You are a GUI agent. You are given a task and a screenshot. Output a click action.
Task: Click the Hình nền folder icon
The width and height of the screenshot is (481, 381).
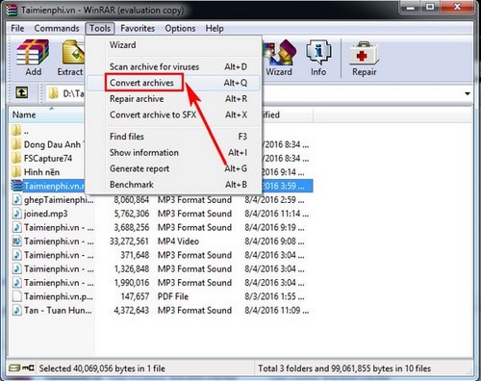[16, 172]
